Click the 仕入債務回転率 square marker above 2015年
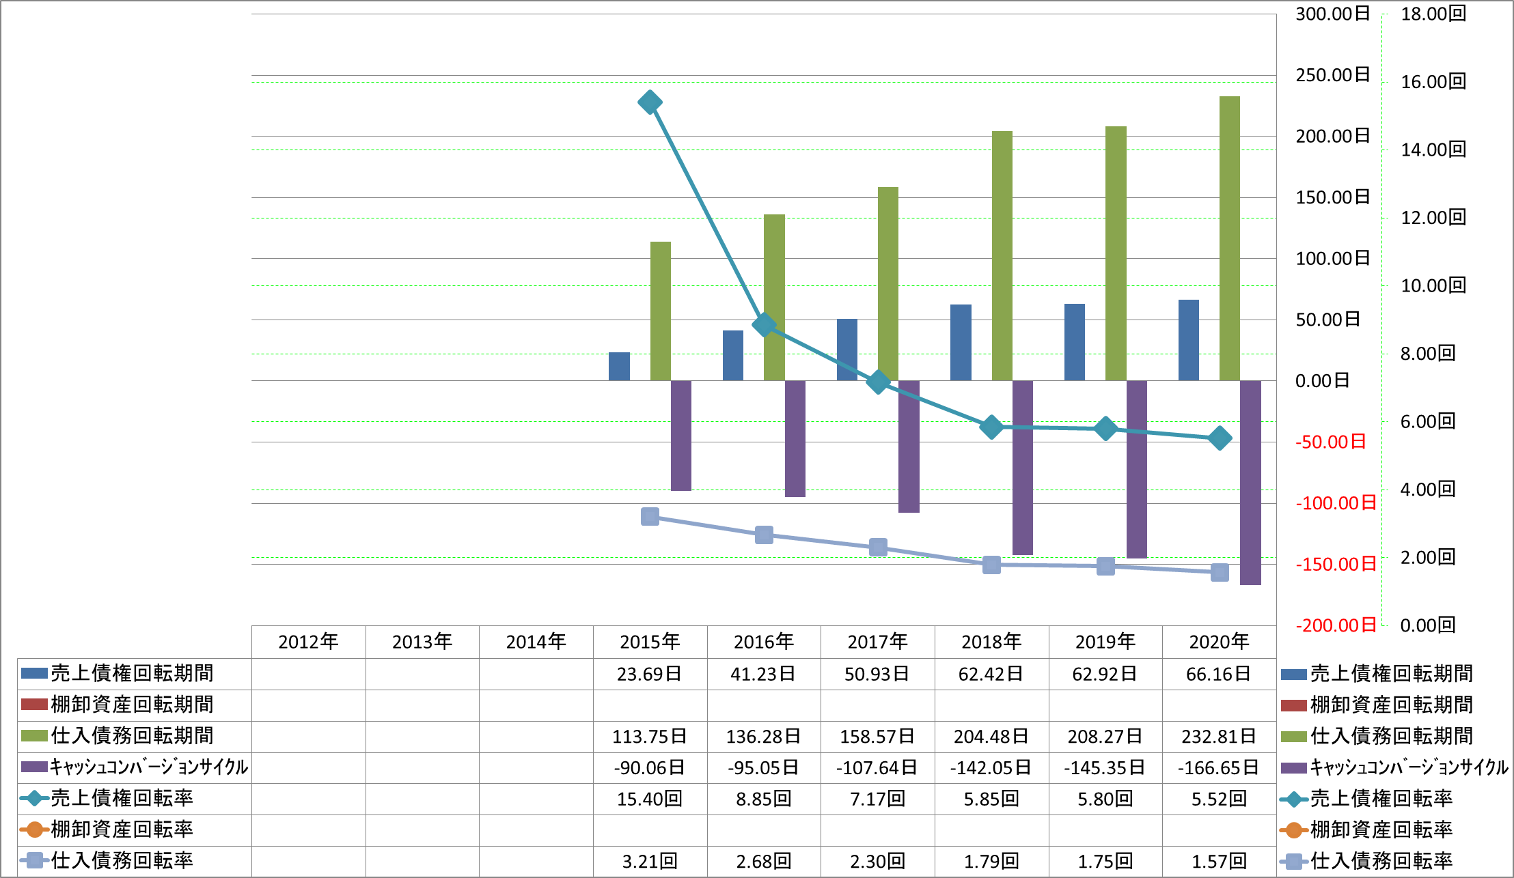The height and width of the screenshot is (878, 1514). (650, 516)
